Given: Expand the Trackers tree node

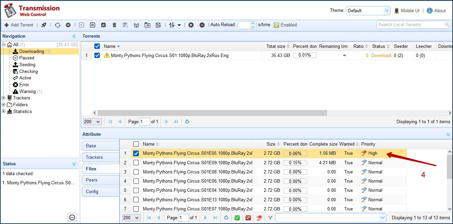Looking at the screenshot, I should [x=3, y=98].
